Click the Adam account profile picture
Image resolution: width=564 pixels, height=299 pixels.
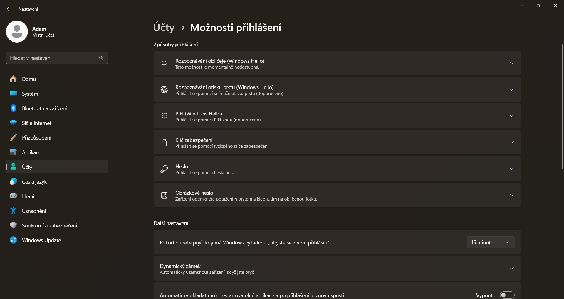17,31
